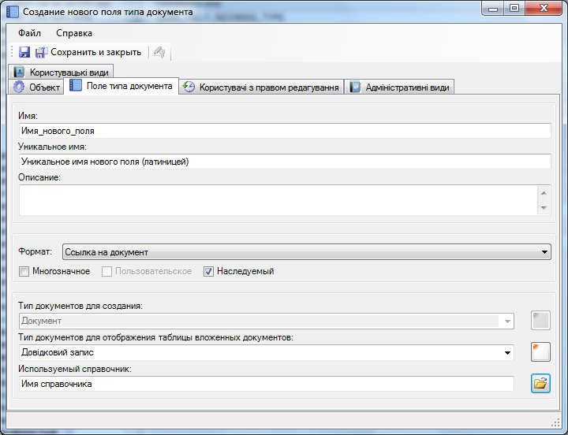Click the disabled Пользовательское checkbox
This screenshot has width=568, height=435.
coord(107,271)
